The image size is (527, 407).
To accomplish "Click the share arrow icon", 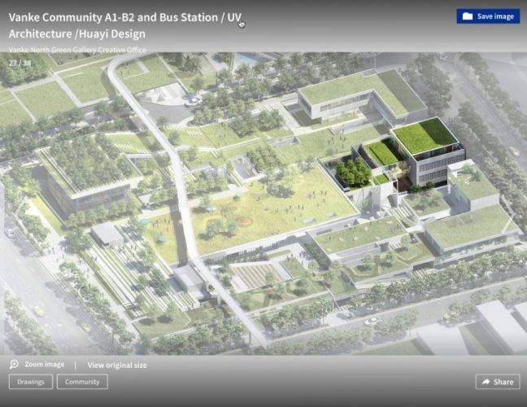I will (486, 382).
